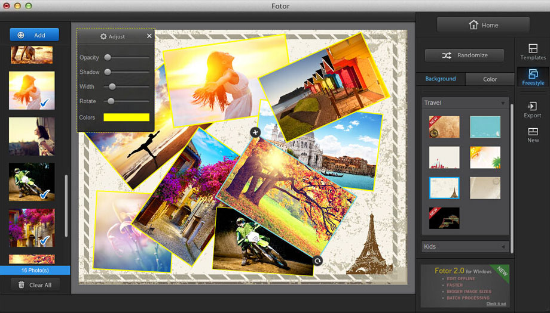Select the beige postmark background thumbnail
The height and width of the screenshot is (313, 550).
pos(485,188)
